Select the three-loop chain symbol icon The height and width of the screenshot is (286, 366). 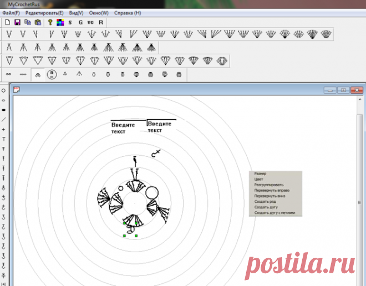(23, 74)
